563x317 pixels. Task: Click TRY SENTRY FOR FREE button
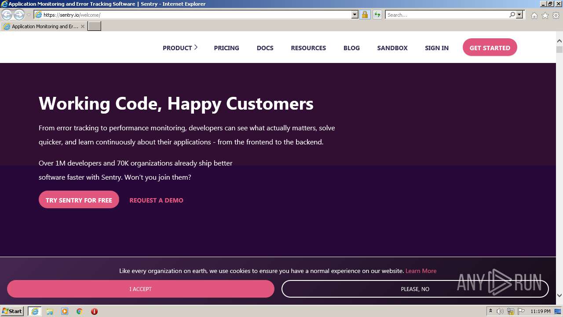pos(79,200)
